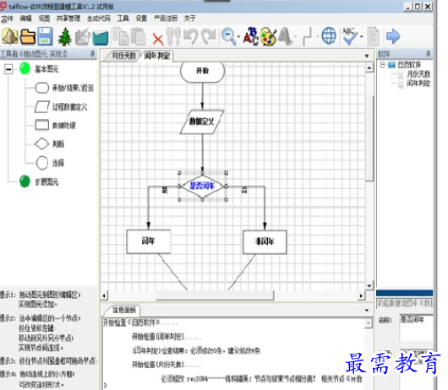448x390 pixels.
Task: Open the color palette icon
Action: (269, 36)
